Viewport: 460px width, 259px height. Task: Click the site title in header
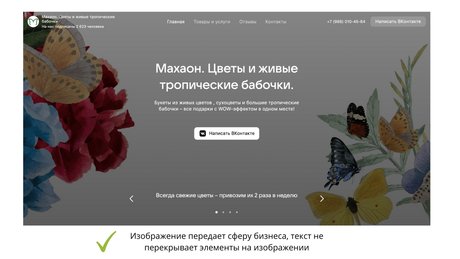(78, 19)
